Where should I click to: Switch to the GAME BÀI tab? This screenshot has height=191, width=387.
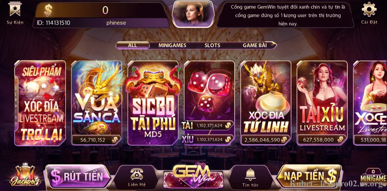[x=255, y=45]
